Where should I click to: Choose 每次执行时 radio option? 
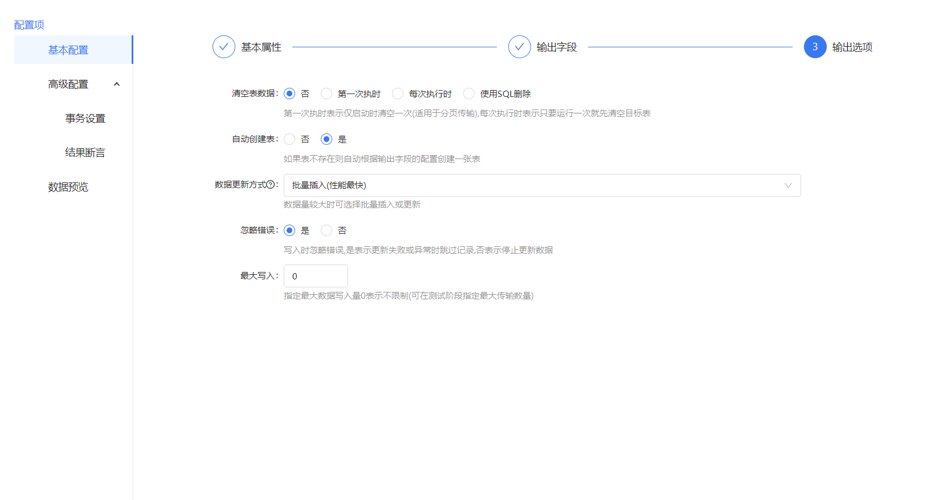(x=398, y=94)
